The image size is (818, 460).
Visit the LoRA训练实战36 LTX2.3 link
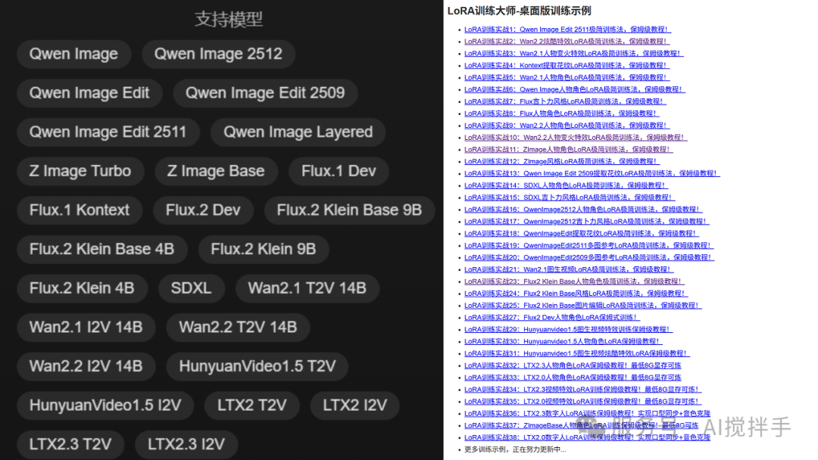point(588,413)
